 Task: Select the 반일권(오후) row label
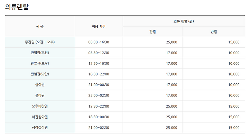click(40, 63)
